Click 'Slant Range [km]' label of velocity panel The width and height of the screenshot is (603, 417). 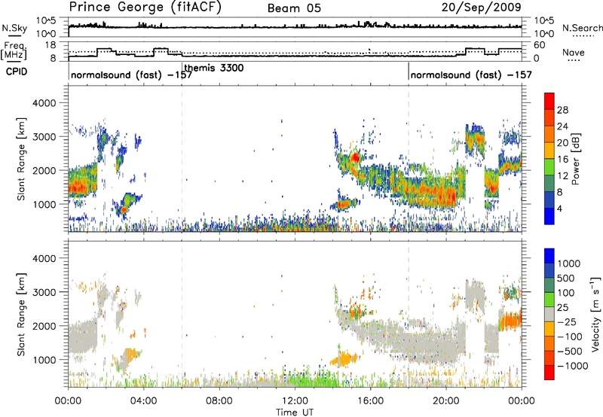point(21,315)
